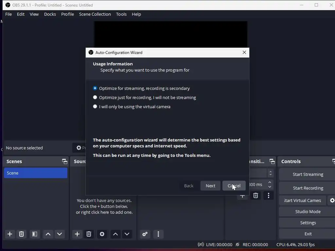Cancel the Auto-Configuration Wizard
335x251 pixels.
[234, 186]
